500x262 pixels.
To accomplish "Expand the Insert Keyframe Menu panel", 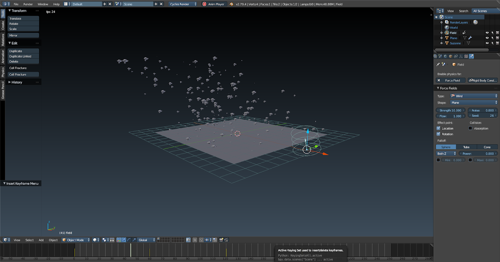I will [21, 183].
